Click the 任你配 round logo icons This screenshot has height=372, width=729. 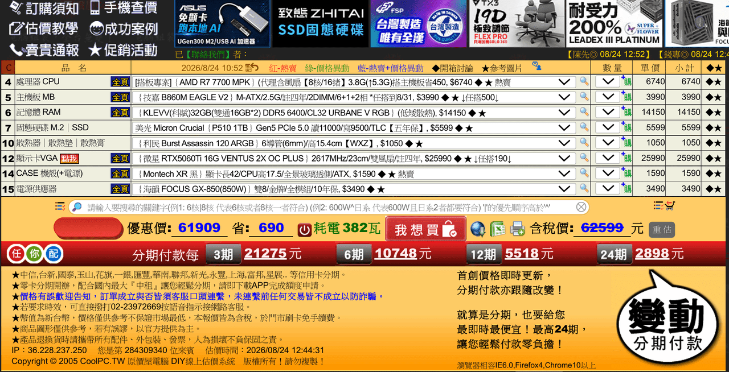coord(35,253)
